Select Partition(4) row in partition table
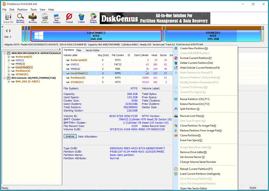The height and width of the screenshot is (191, 269). 118,78
